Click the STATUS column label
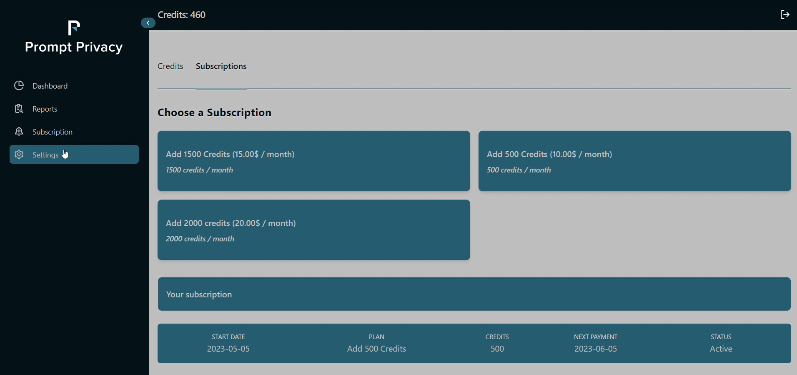Viewport: 797px width, 375px height. coord(721,337)
